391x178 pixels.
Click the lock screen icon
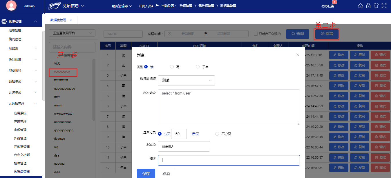368,6
